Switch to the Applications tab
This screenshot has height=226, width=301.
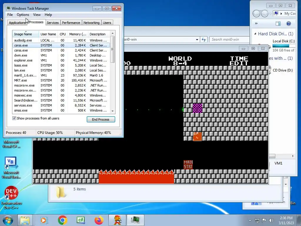coord(17,23)
